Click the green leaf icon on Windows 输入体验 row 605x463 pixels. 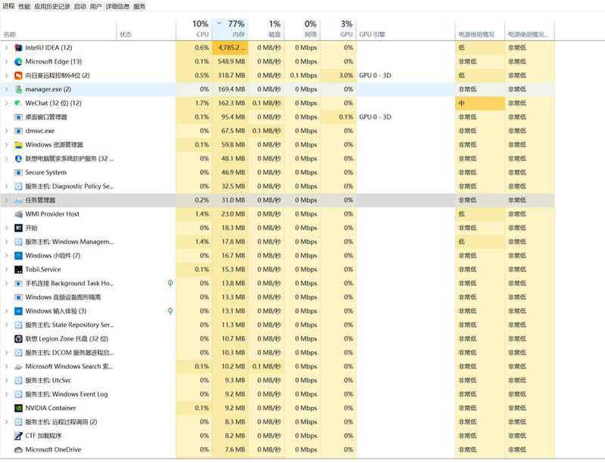click(170, 311)
